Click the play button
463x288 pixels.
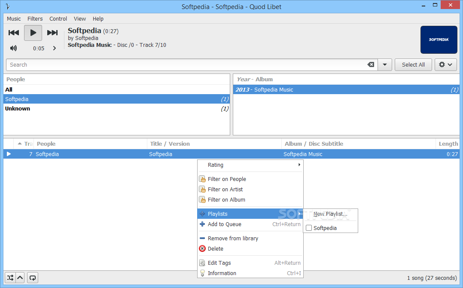click(33, 33)
